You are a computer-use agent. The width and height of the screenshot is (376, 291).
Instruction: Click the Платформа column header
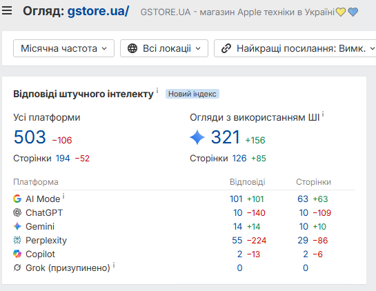[36, 182]
